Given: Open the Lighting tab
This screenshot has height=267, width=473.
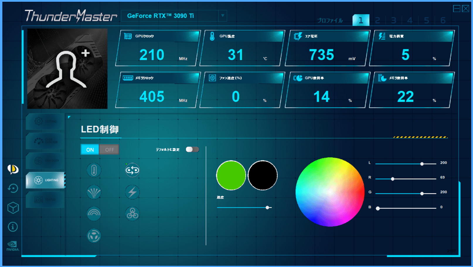Looking at the screenshot, I should click(x=45, y=180).
